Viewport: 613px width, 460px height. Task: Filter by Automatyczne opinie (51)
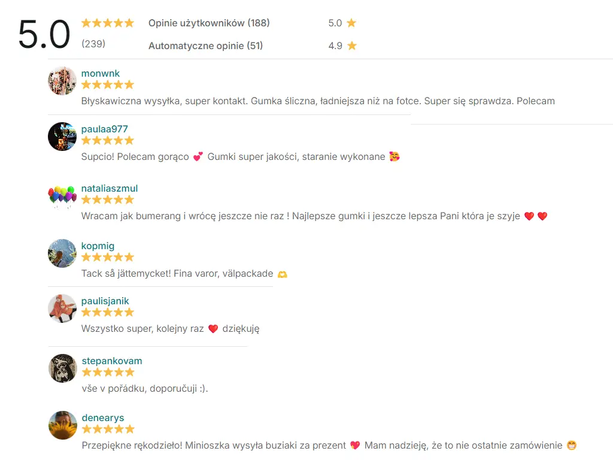[x=205, y=46]
